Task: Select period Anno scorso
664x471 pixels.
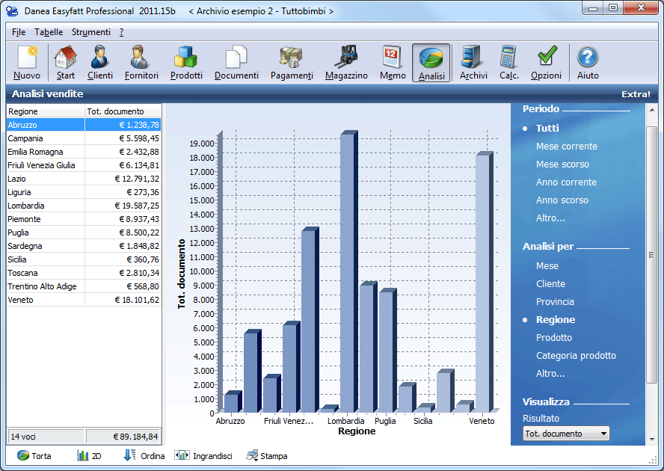Action: point(562,200)
